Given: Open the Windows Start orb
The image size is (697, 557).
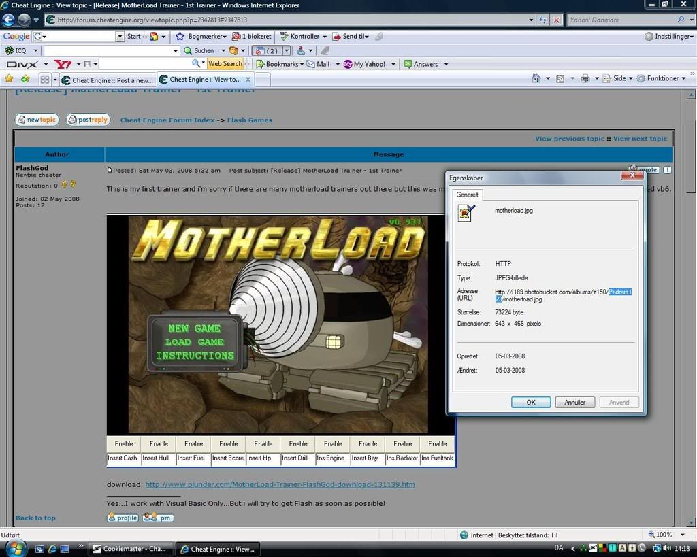Looking at the screenshot, I should pyautogui.click(x=15, y=547).
